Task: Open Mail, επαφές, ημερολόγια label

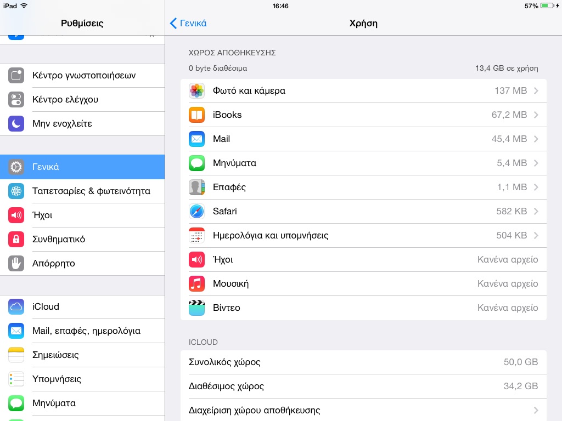Action: click(x=86, y=331)
